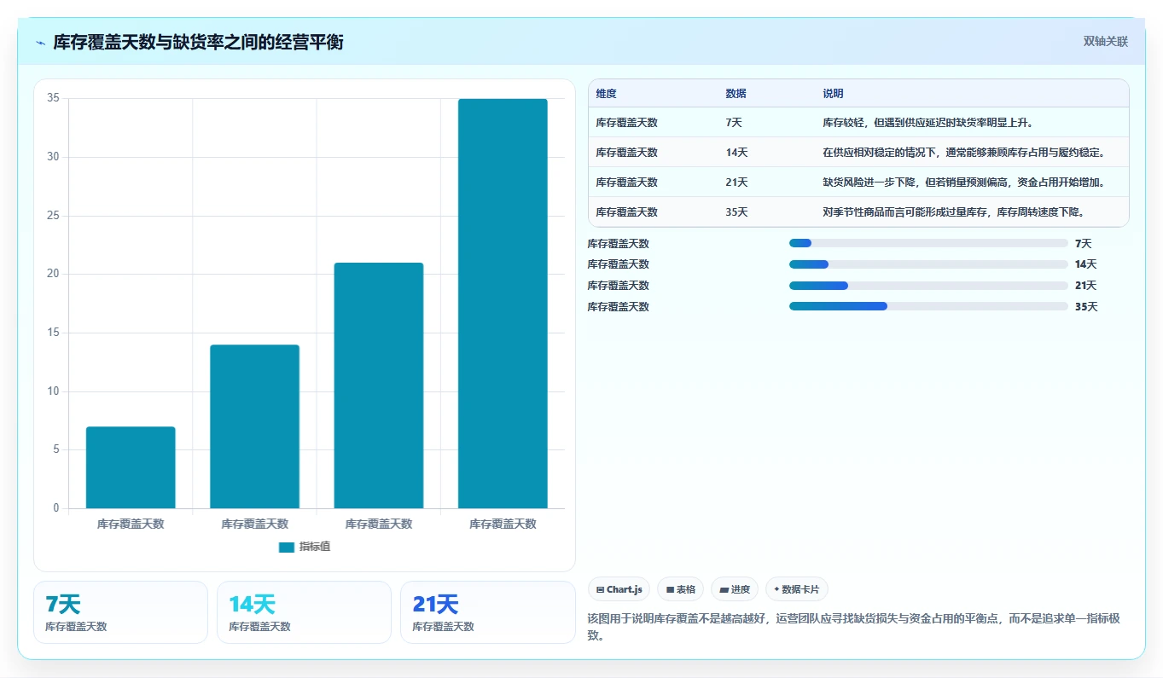Screen dimensions: 1163x678
Task: Click the 7天 value beside its progress bar
Action: pyautogui.click(x=1084, y=243)
